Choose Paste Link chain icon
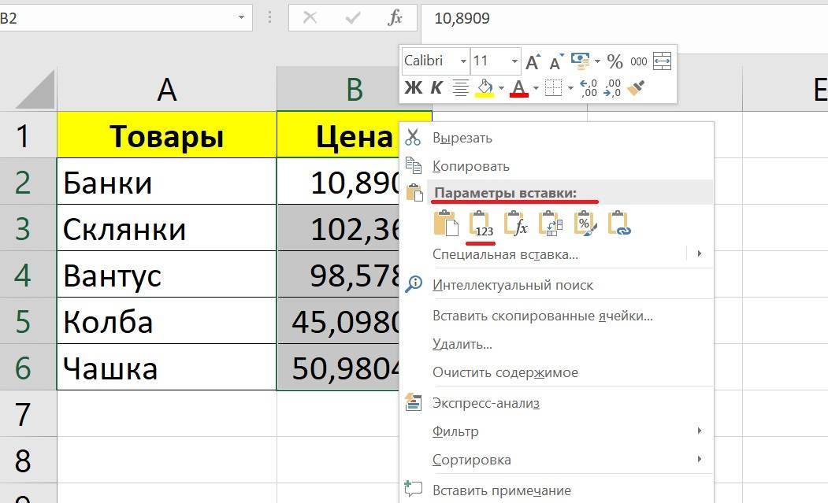 tap(619, 224)
